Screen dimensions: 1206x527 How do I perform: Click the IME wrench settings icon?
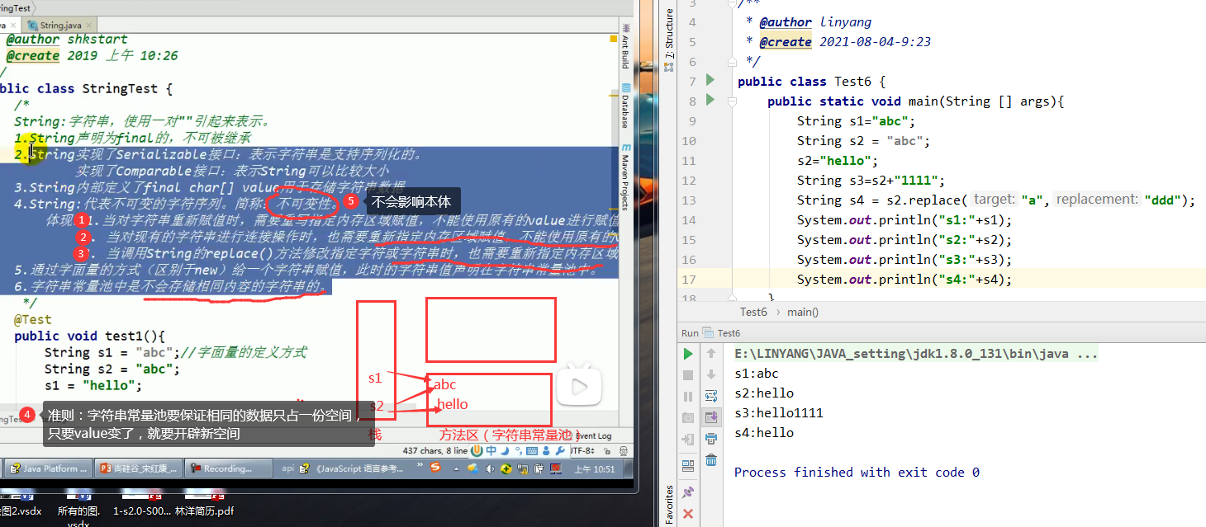click(559, 451)
